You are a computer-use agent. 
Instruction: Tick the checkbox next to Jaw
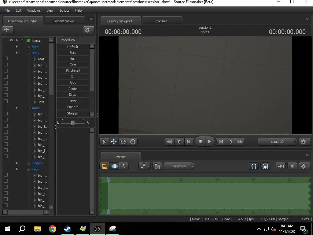coord(6,101)
